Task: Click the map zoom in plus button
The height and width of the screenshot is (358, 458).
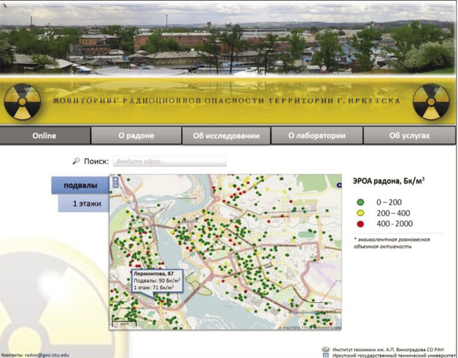Action: (116, 180)
